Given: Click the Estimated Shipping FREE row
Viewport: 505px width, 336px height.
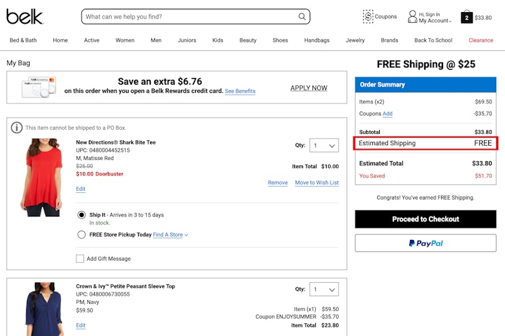Looking at the screenshot, I should click(426, 143).
